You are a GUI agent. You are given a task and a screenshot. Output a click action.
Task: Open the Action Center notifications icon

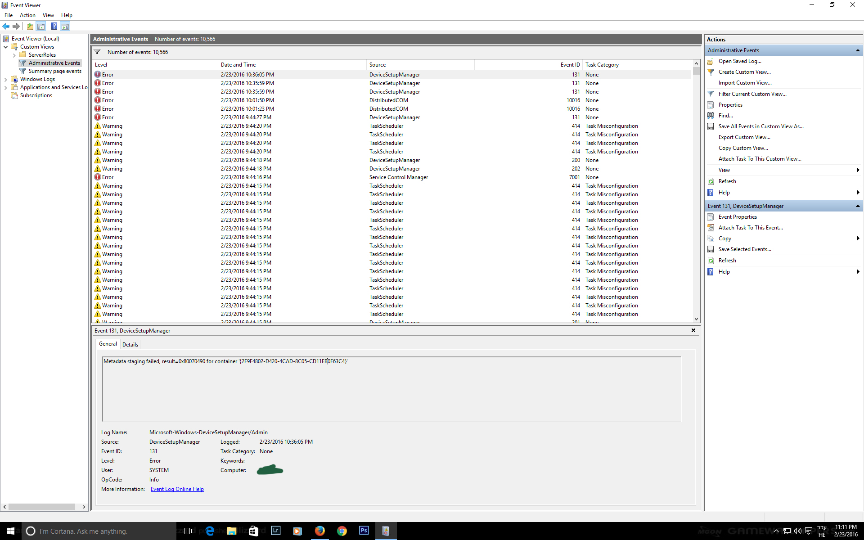tap(809, 531)
